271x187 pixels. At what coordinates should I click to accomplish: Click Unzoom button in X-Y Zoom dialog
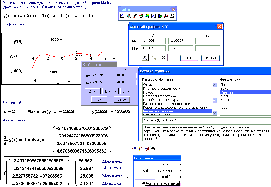point(111,91)
